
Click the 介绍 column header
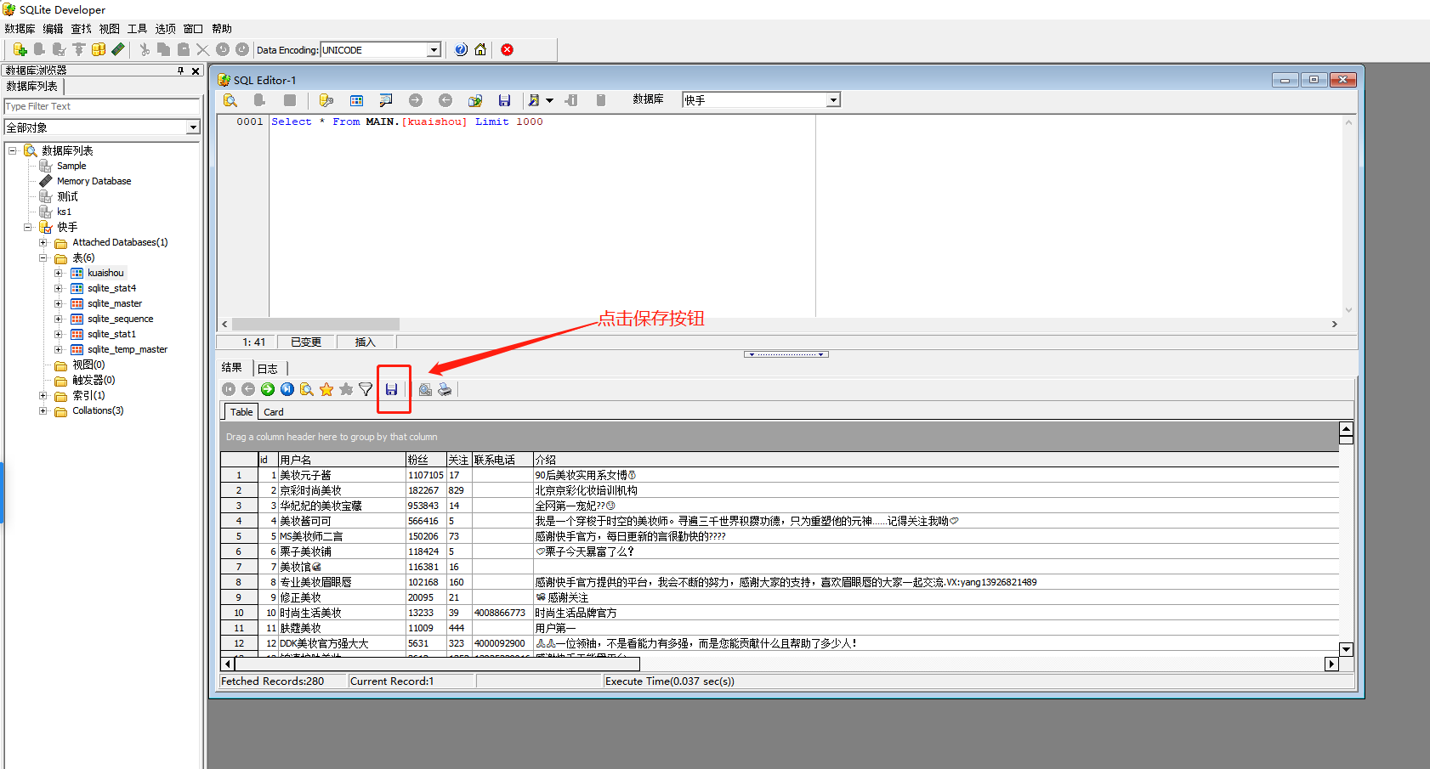coord(935,460)
